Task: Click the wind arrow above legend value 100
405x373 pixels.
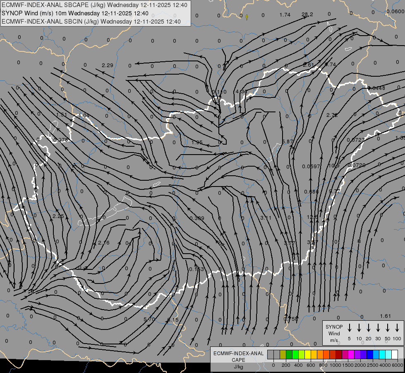Action: pos(397,328)
